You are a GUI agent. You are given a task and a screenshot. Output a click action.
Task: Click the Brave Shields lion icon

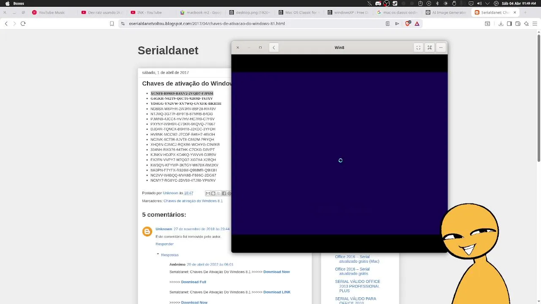pyautogui.click(x=407, y=24)
